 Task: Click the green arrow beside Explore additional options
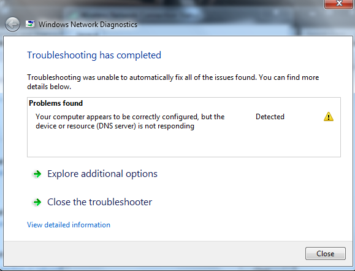[37, 174]
